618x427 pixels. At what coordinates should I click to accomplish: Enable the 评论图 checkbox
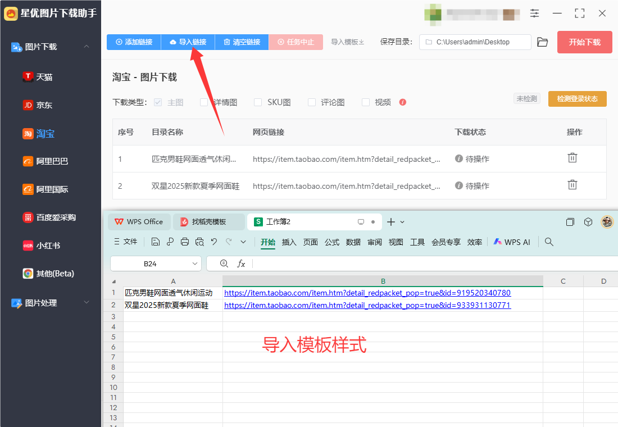pos(312,102)
